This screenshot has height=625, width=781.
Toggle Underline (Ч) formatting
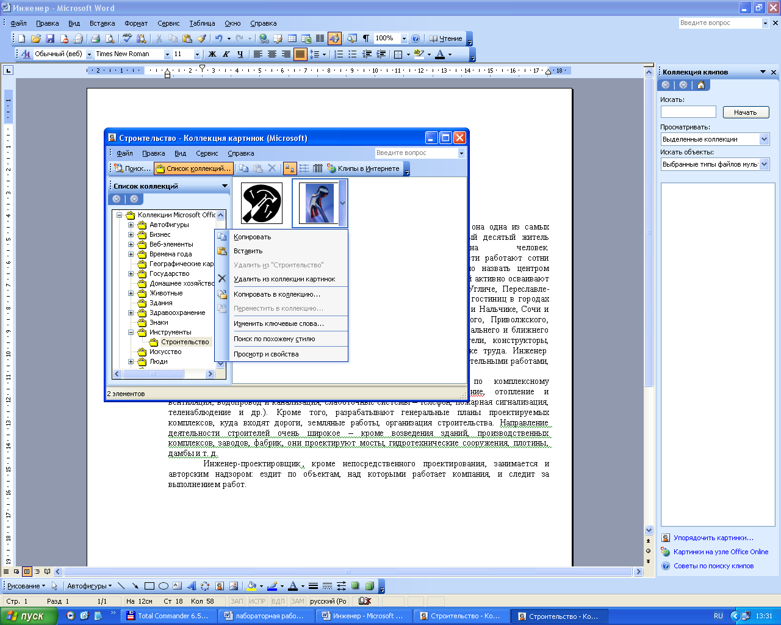pyautogui.click(x=240, y=54)
